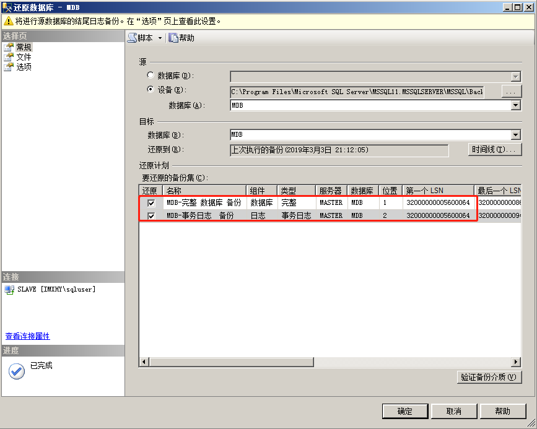Select the cell 'MDB-完整 数据库 备份'
This screenshot has width=537, height=429.
(205, 202)
